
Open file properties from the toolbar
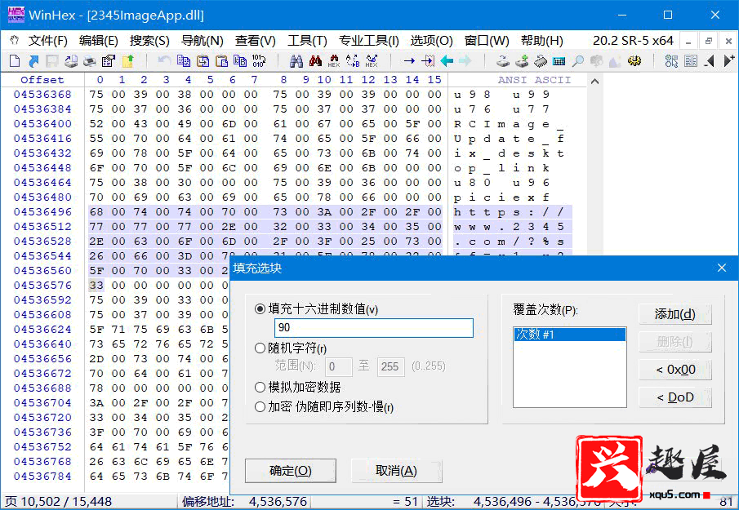pos(109,60)
